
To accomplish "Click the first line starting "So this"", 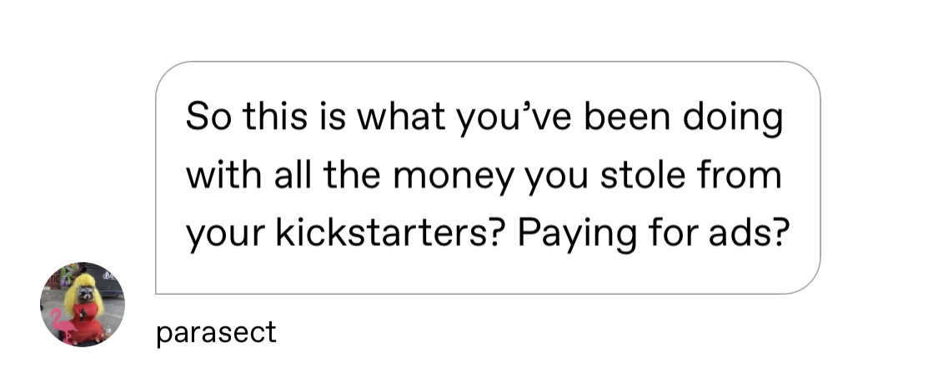I will click(x=484, y=119).
